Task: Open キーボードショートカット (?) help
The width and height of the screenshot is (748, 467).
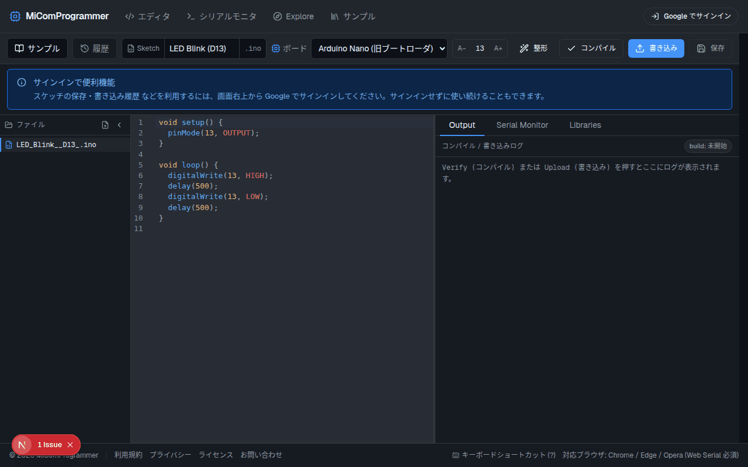Action: (504, 455)
